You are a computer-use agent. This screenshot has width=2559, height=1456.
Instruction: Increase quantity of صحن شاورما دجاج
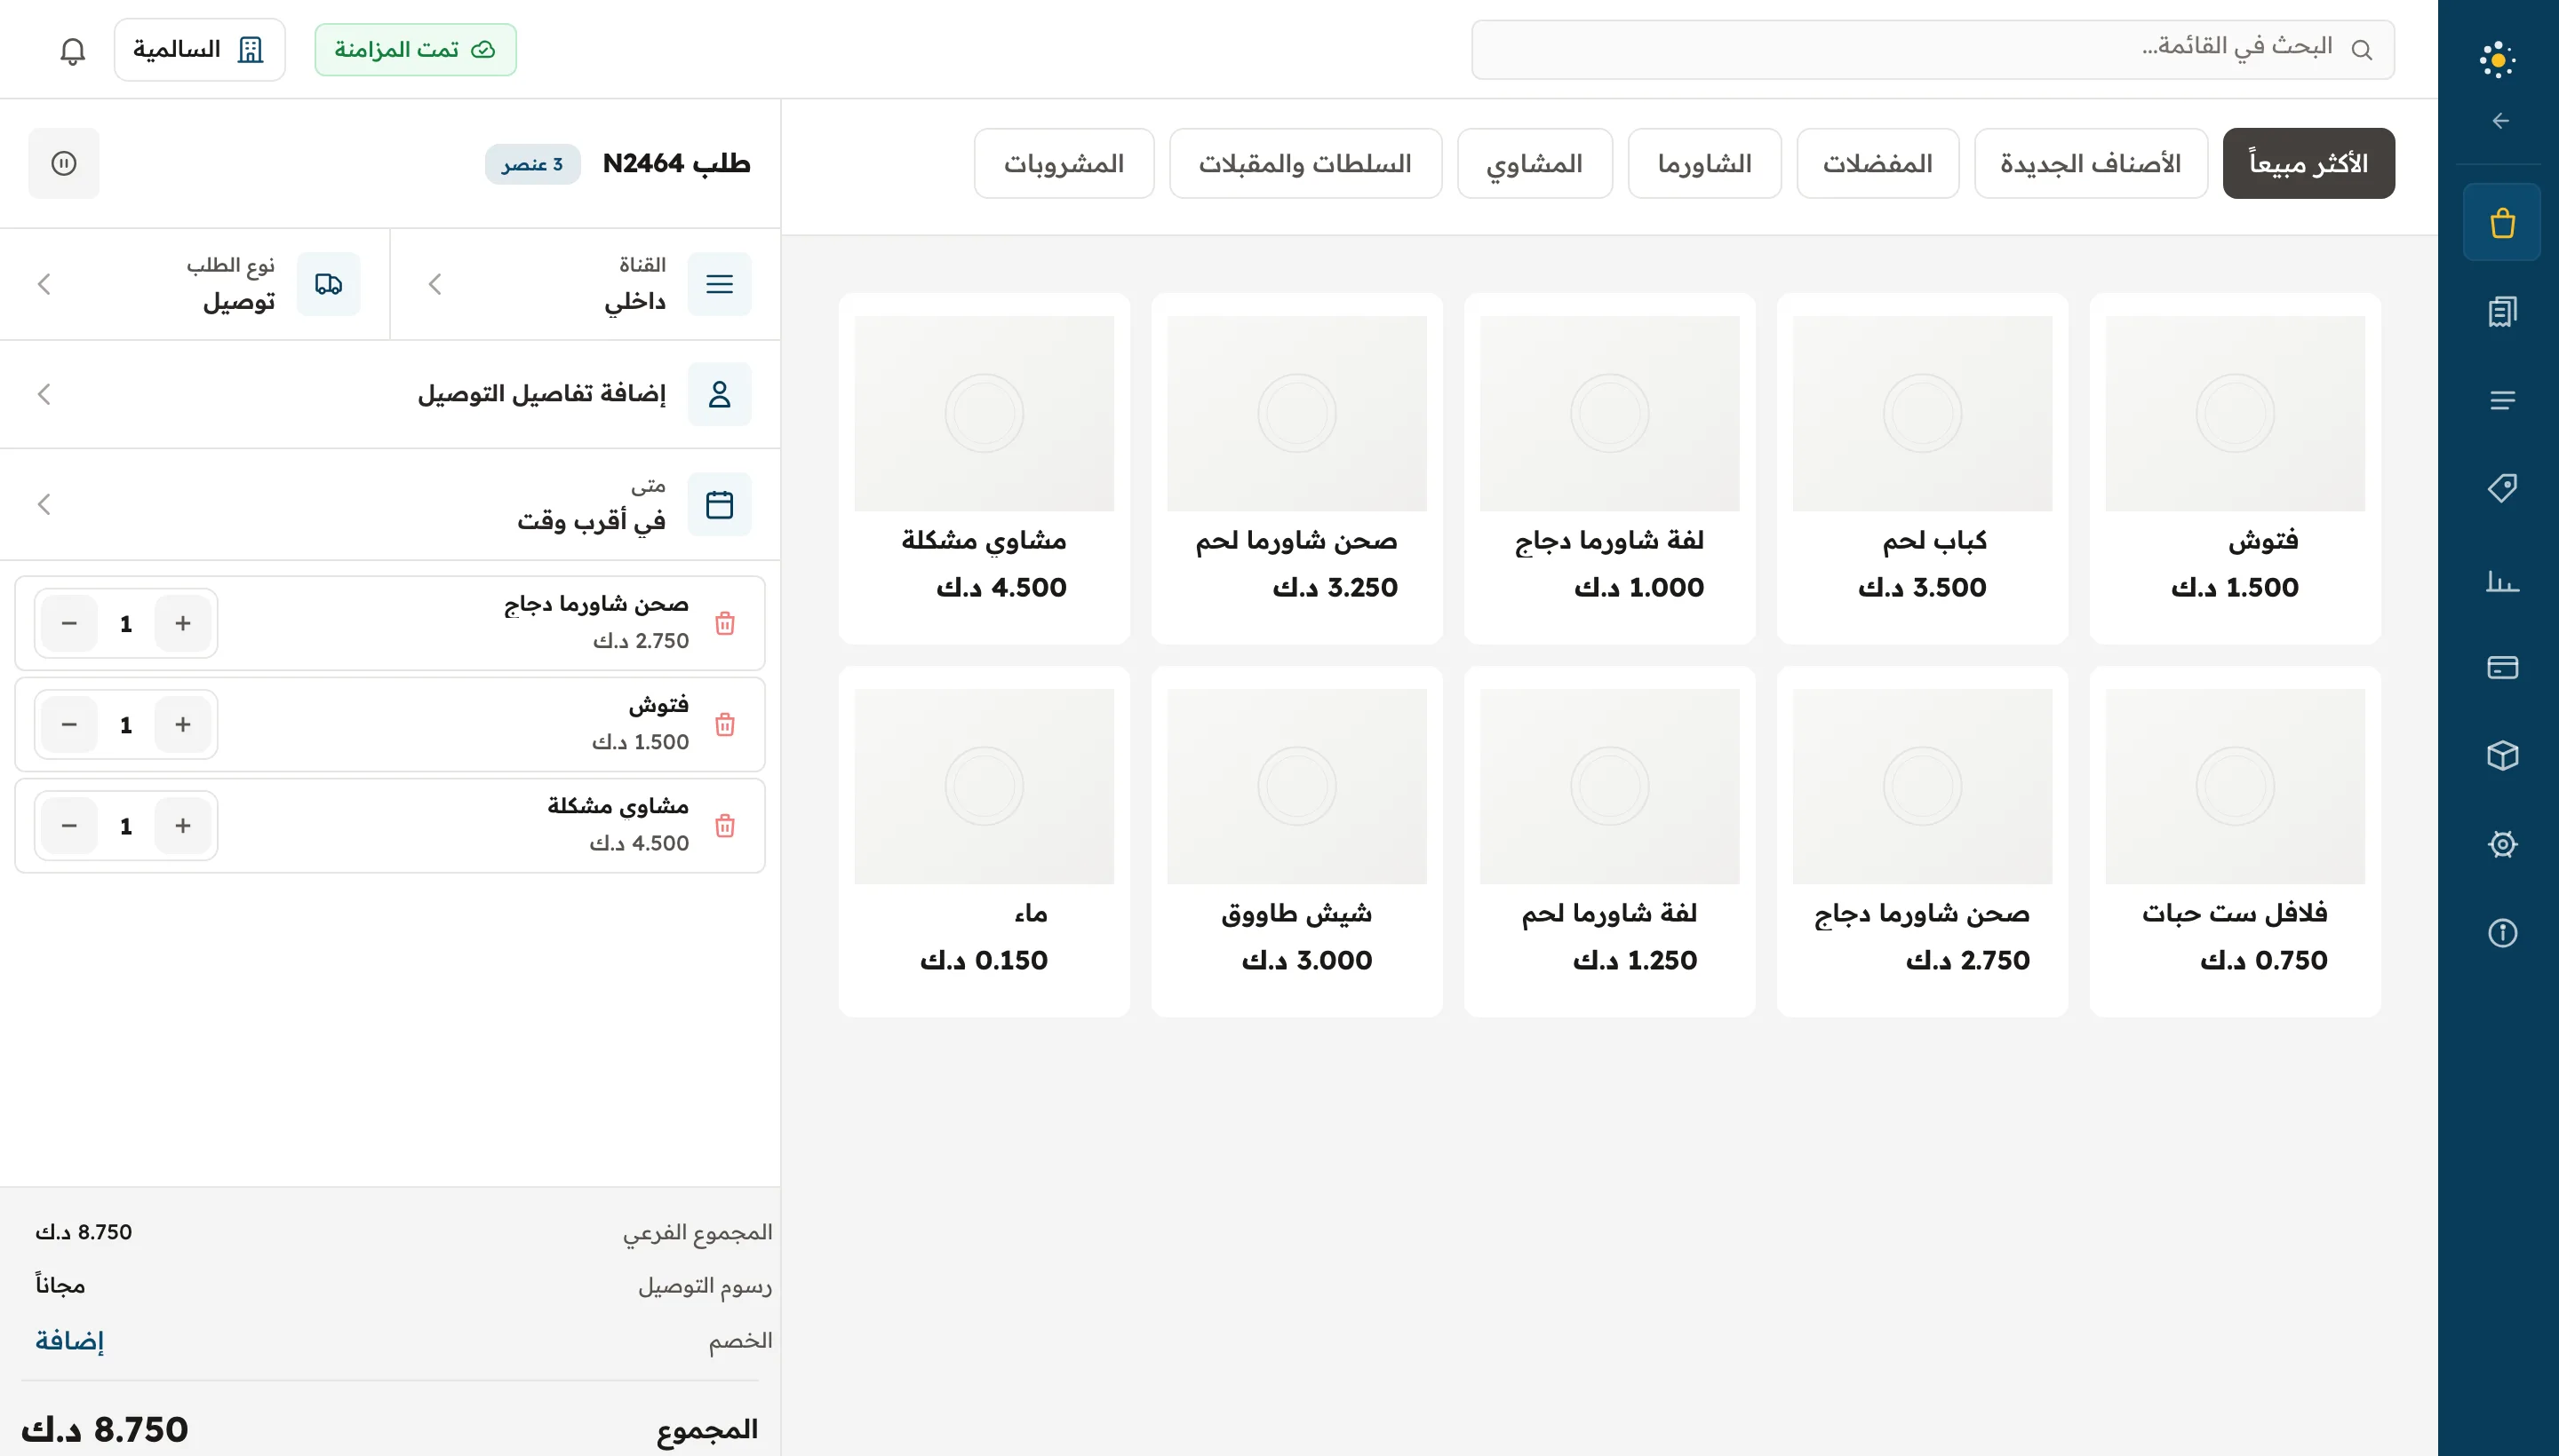[182, 623]
